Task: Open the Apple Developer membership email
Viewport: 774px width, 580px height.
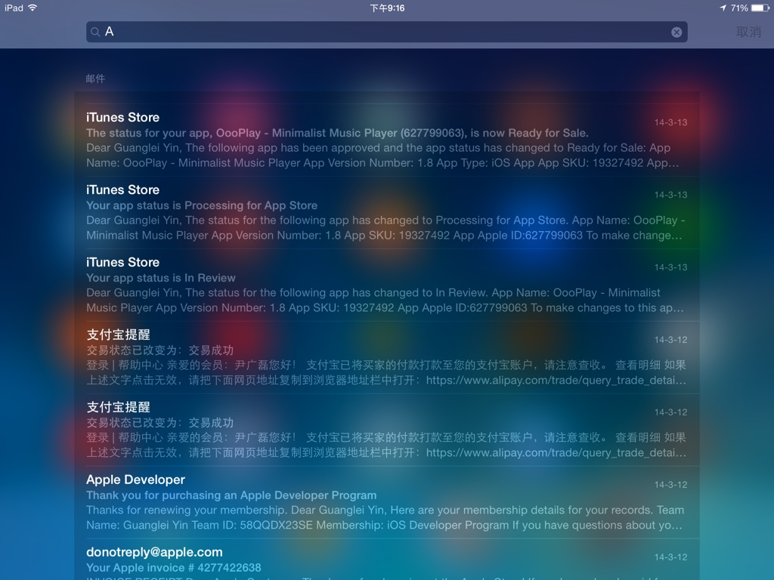Action: pos(385,502)
